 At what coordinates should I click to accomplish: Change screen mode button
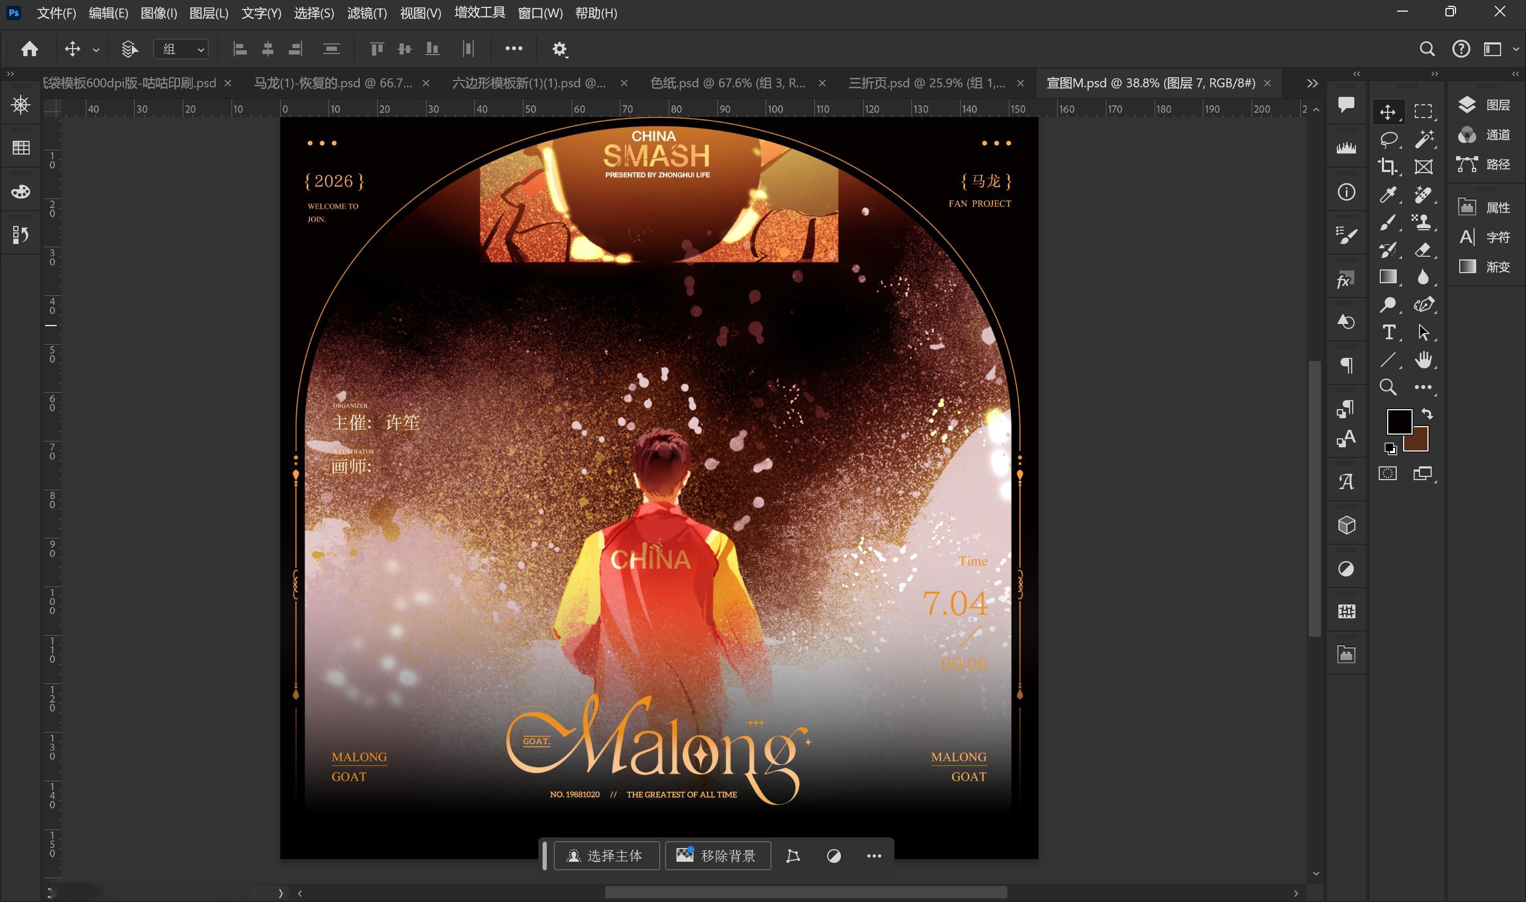(x=1423, y=473)
